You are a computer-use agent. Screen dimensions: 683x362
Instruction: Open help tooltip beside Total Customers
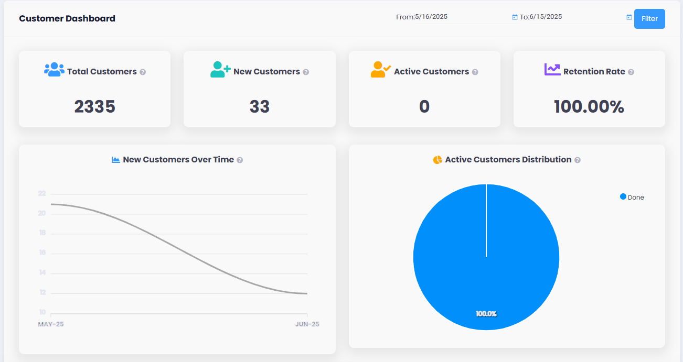coord(143,72)
